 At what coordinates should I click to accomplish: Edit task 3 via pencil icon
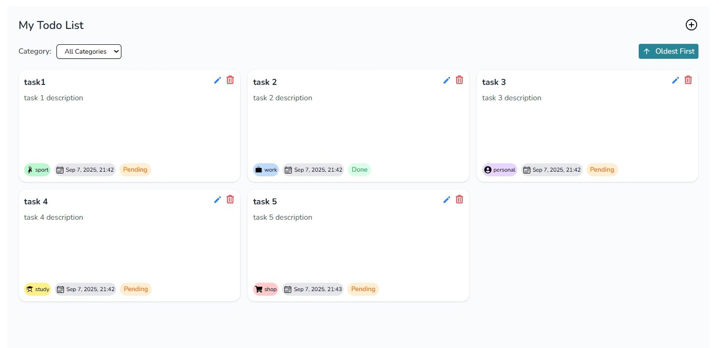pyautogui.click(x=676, y=80)
